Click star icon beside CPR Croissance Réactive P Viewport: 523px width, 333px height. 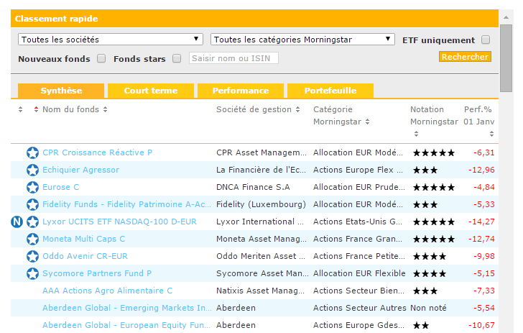(32, 152)
